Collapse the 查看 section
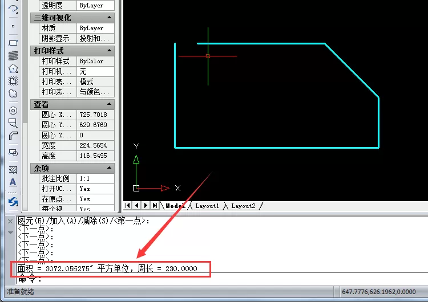 [x=110, y=104]
